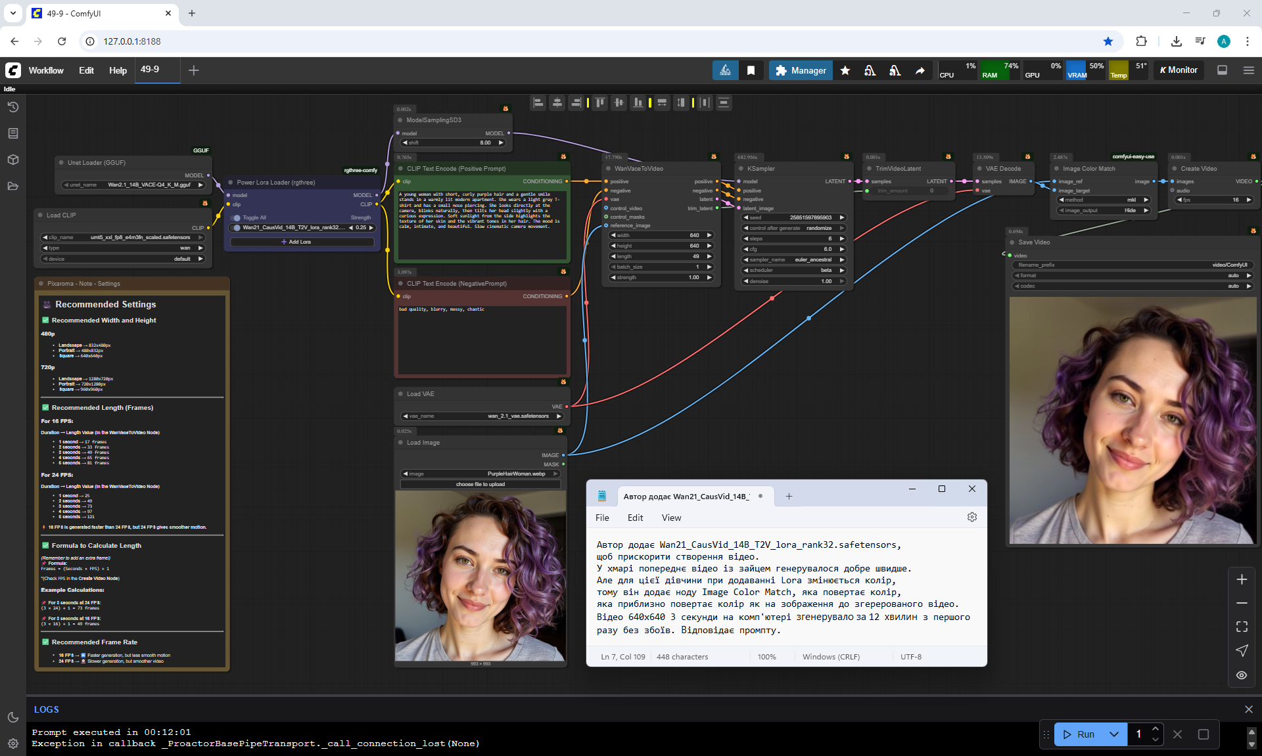This screenshot has width=1262, height=756.
Task: Open the node library cube icon
Action: [12, 160]
